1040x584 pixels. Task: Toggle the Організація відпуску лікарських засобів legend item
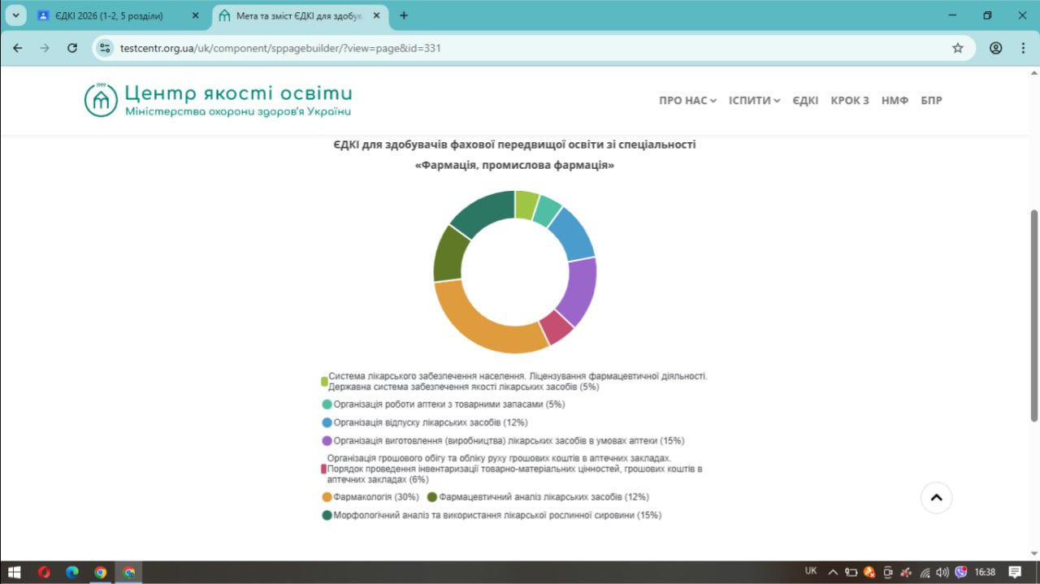[x=430, y=422]
